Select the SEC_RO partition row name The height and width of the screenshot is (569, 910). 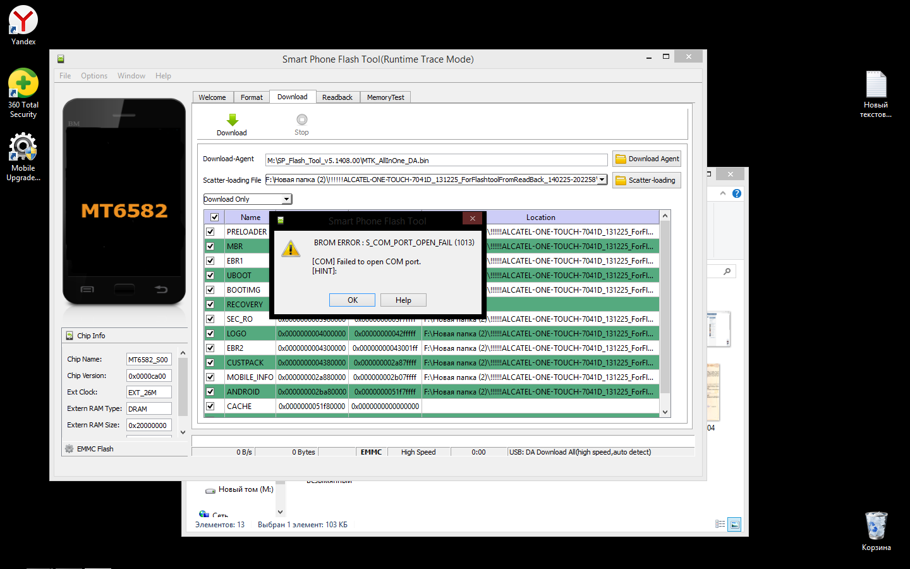click(x=240, y=319)
